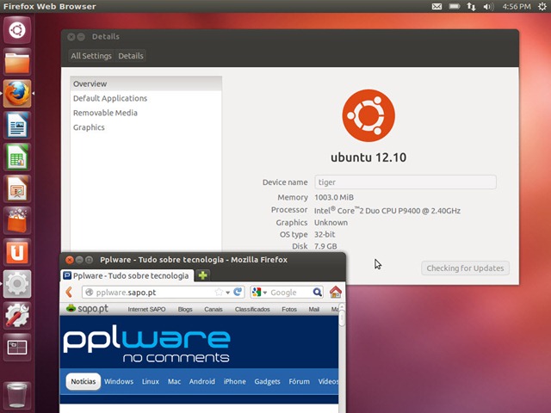Go back in Firefox using the arrow
The width and height of the screenshot is (551, 413).
69,293
